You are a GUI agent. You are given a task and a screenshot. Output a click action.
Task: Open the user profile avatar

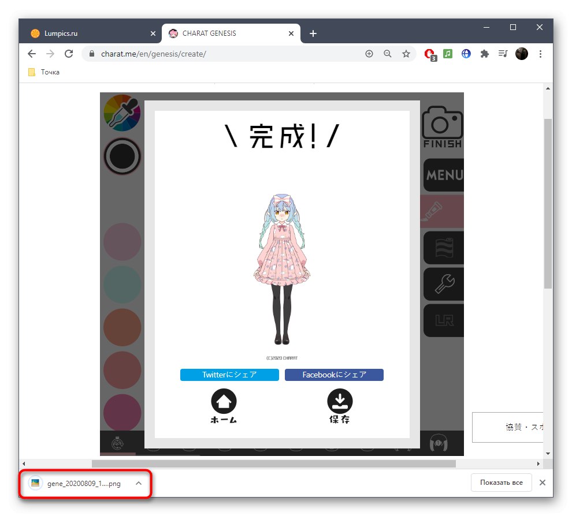522,54
